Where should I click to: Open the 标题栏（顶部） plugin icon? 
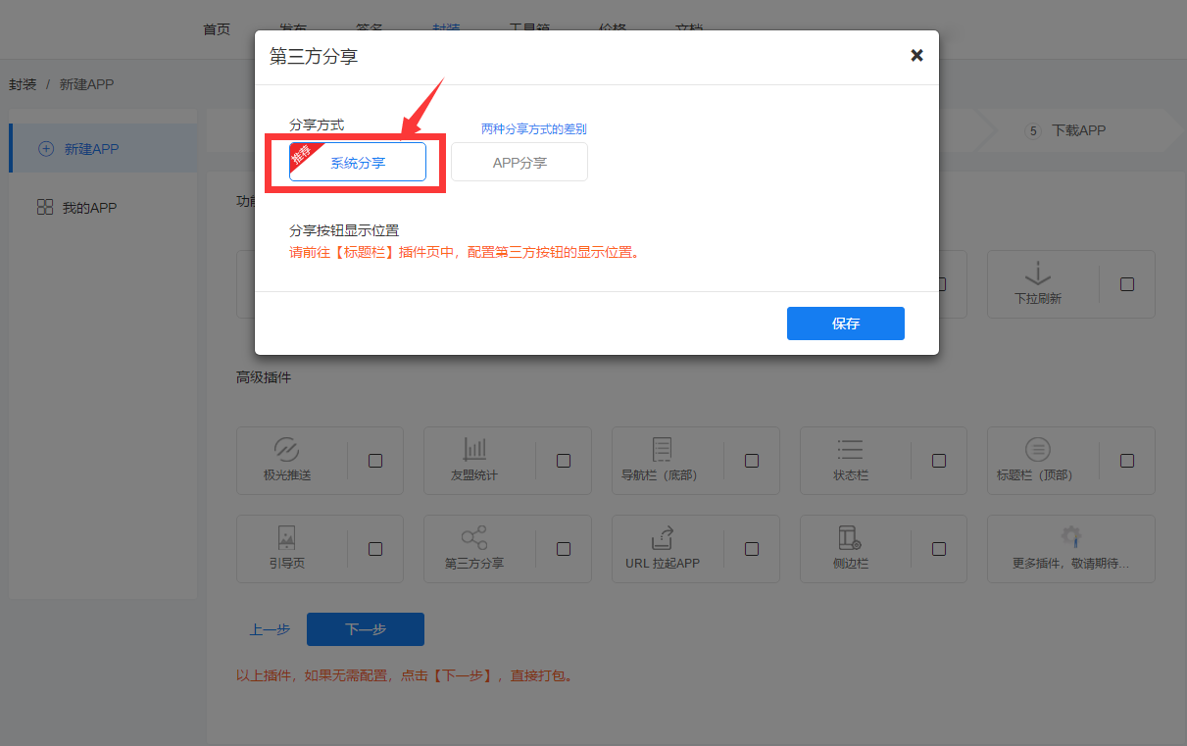pos(1037,450)
